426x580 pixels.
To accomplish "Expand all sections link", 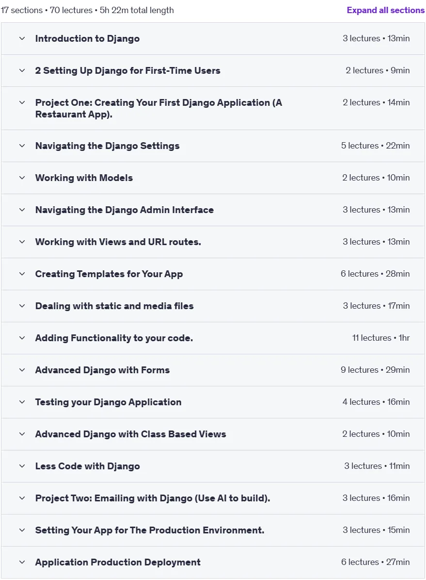I will [x=386, y=10].
